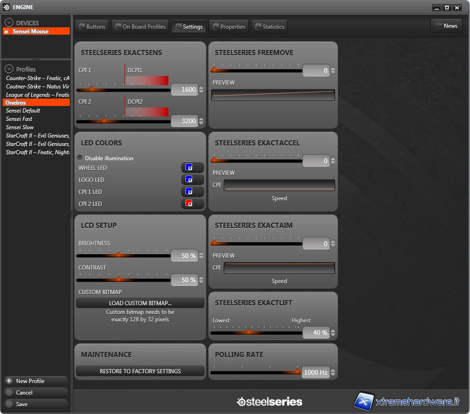Click the SteelSeries logo in title bar
470x414 pixels.
point(6,7)
